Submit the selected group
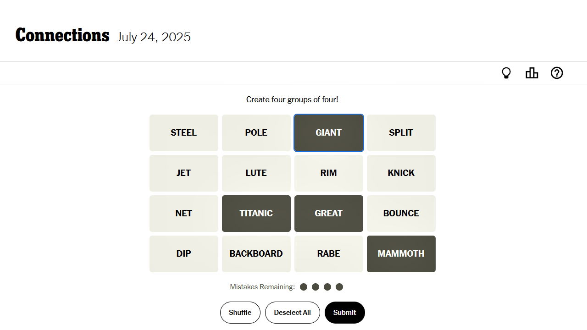Viewport: 587px width, 330px height. [x=345, y=312]
